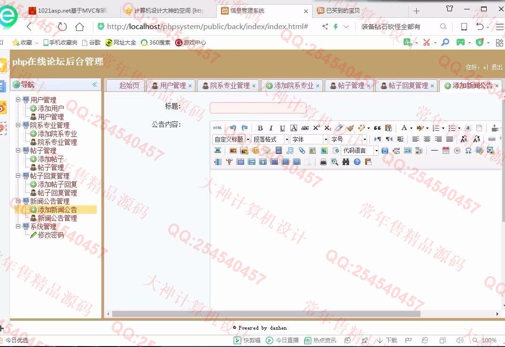Click paste-as-plain-text clipboard icon
The image size is (505, 347).
[389, 128]
